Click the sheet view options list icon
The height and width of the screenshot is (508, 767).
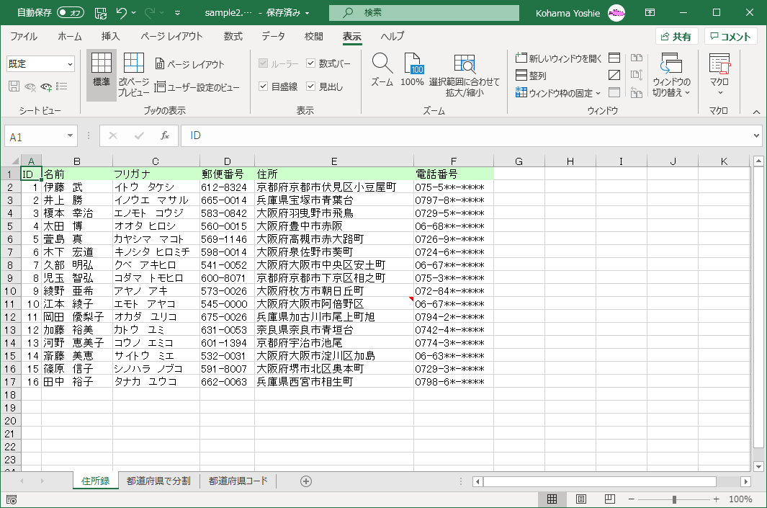pos(62,86)
